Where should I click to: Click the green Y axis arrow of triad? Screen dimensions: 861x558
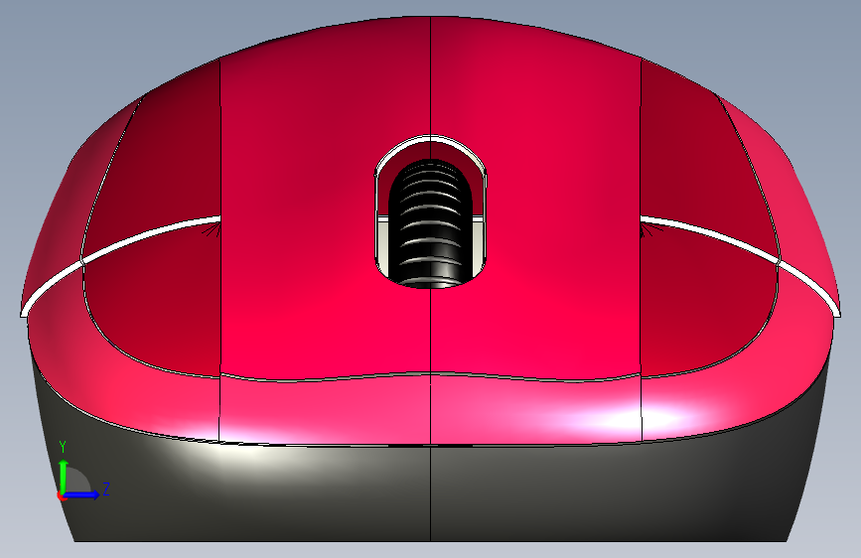[64, 476]
